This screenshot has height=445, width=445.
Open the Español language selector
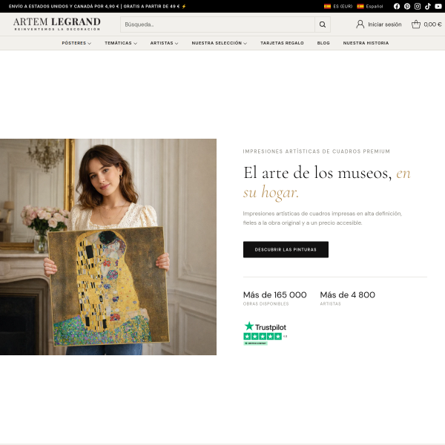pyautogui.click(x=370, y=6)
